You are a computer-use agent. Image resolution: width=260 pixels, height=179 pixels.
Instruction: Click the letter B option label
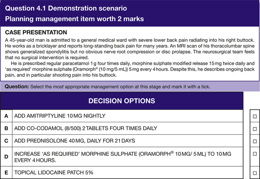(x=6, y=129)
